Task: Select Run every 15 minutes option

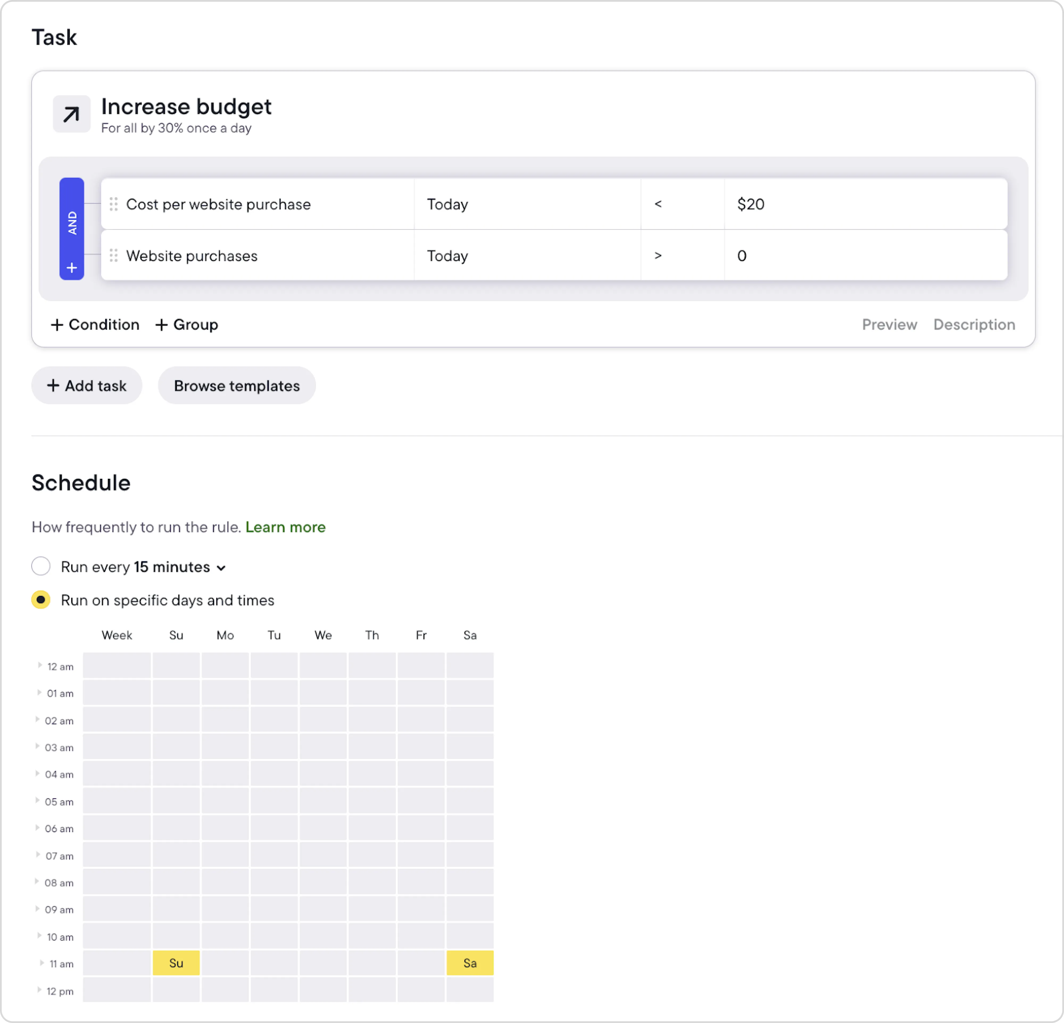Action: pyautogui.click(x=41, y=566)
